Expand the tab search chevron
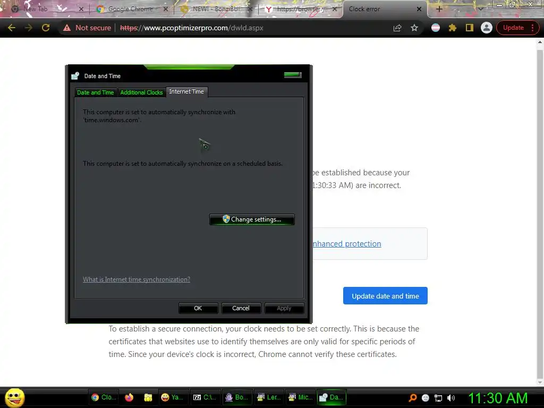The height and width of the screenshot is (408, 544). pos(481,9)
